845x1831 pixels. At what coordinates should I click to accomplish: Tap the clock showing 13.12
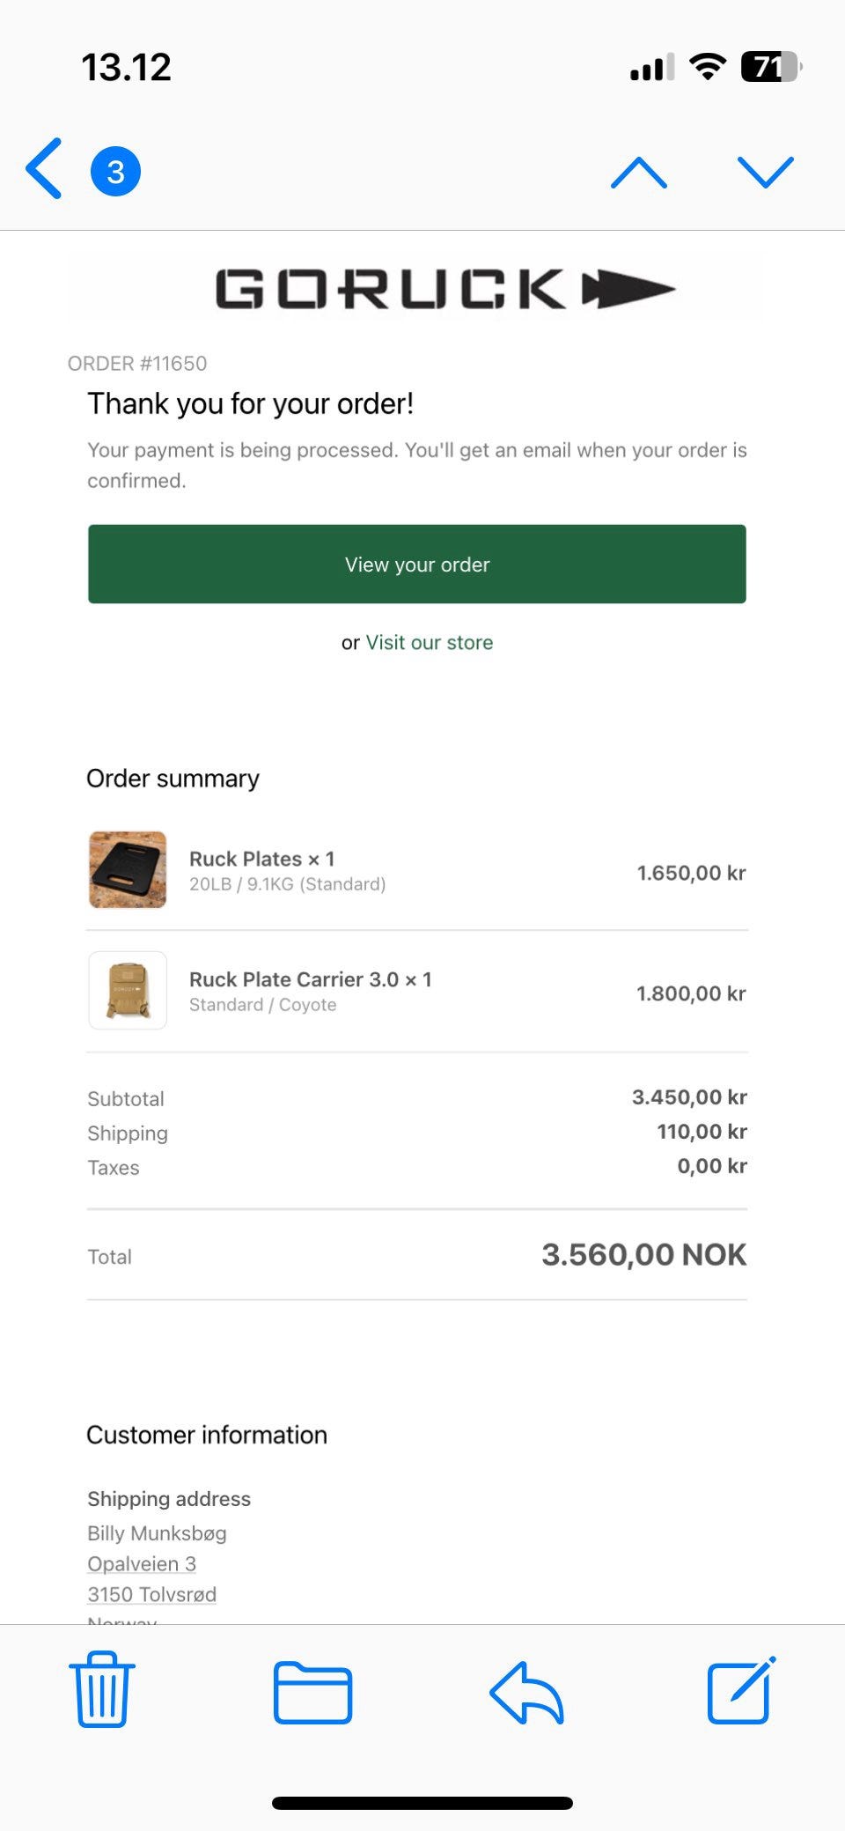coord(126,68)
